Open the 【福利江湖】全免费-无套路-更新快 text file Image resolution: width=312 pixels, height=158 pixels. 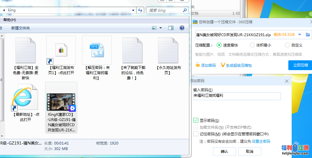click(25, 58)
